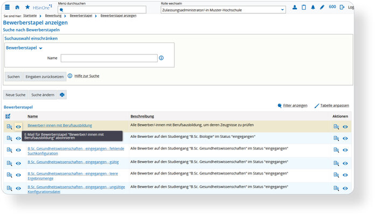Click the info icon beside Name field
This screenshot has width=377, height=217.
pos(161,58)
